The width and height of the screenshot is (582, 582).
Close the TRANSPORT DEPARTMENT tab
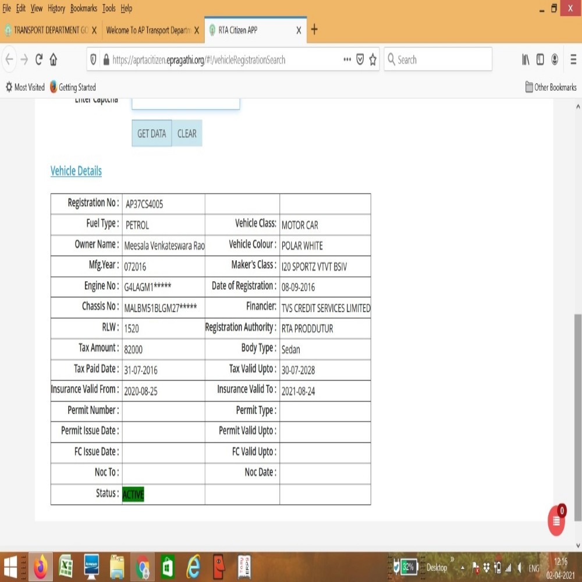(94, 30)
